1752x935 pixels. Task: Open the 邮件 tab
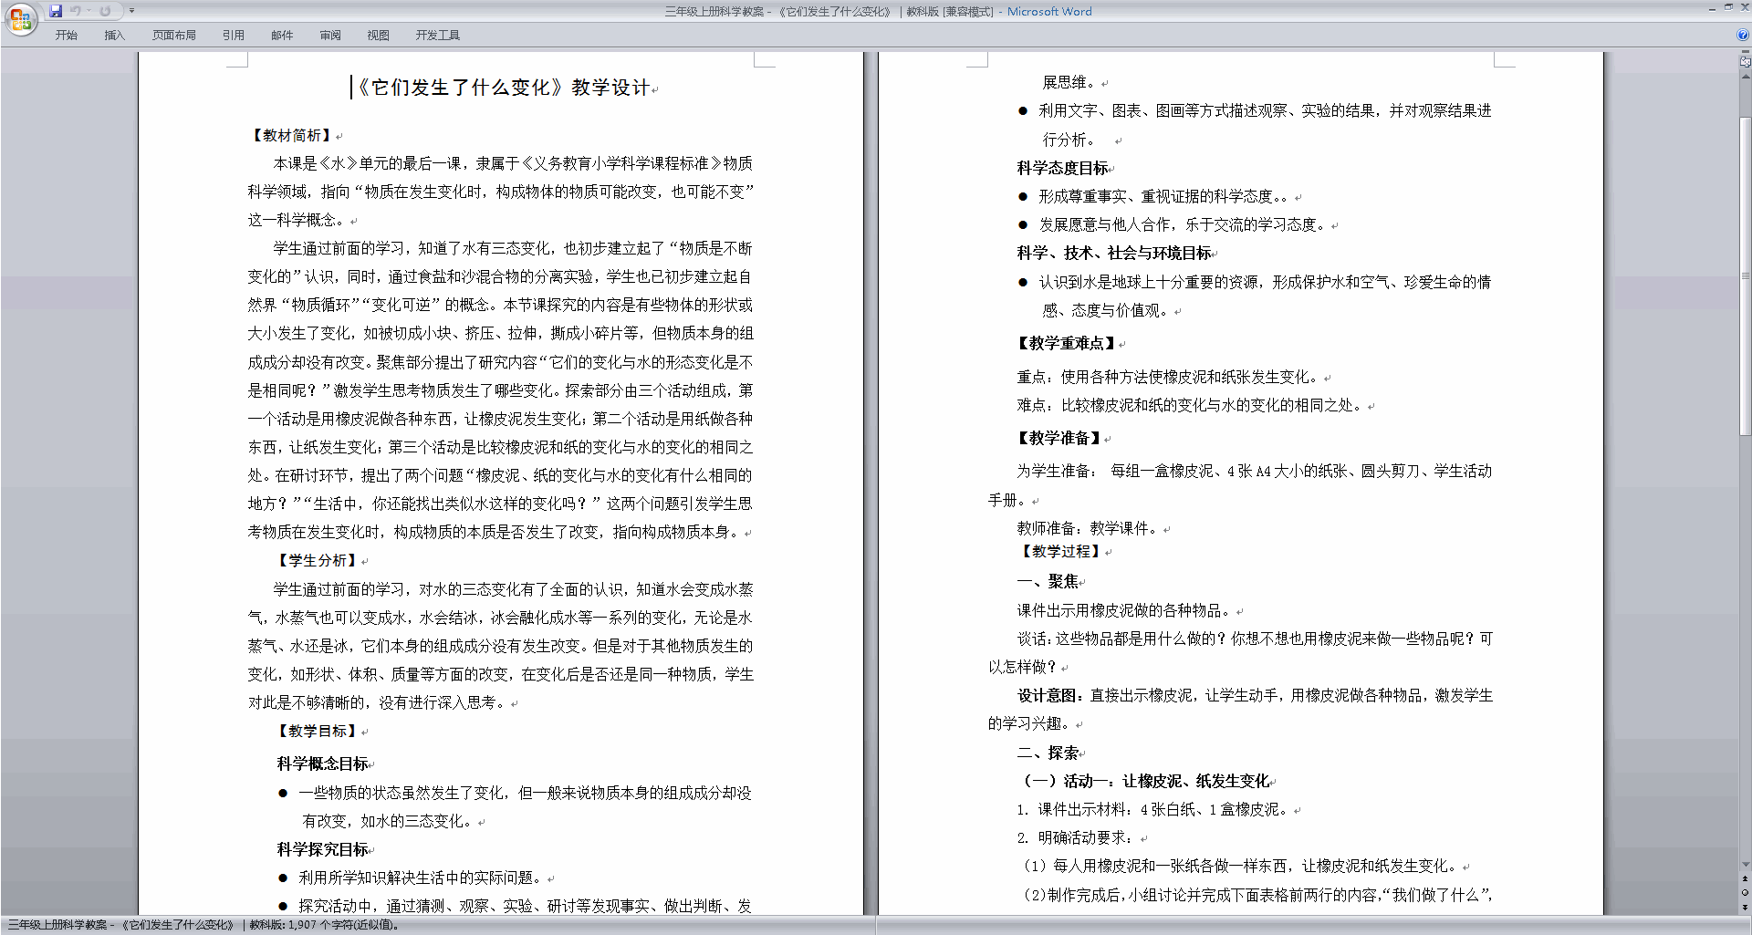[x=282, y=36]
